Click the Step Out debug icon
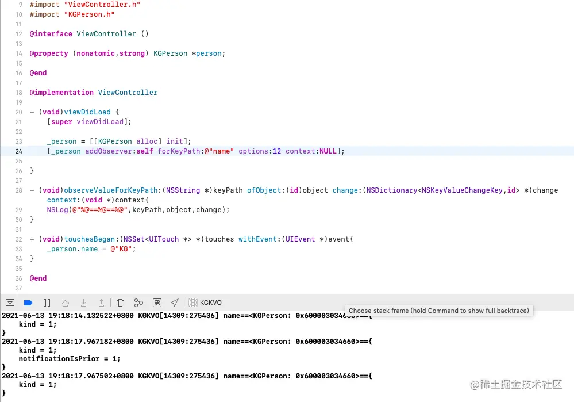The width and height of the screenshot is (574, 402). point(101,303)
